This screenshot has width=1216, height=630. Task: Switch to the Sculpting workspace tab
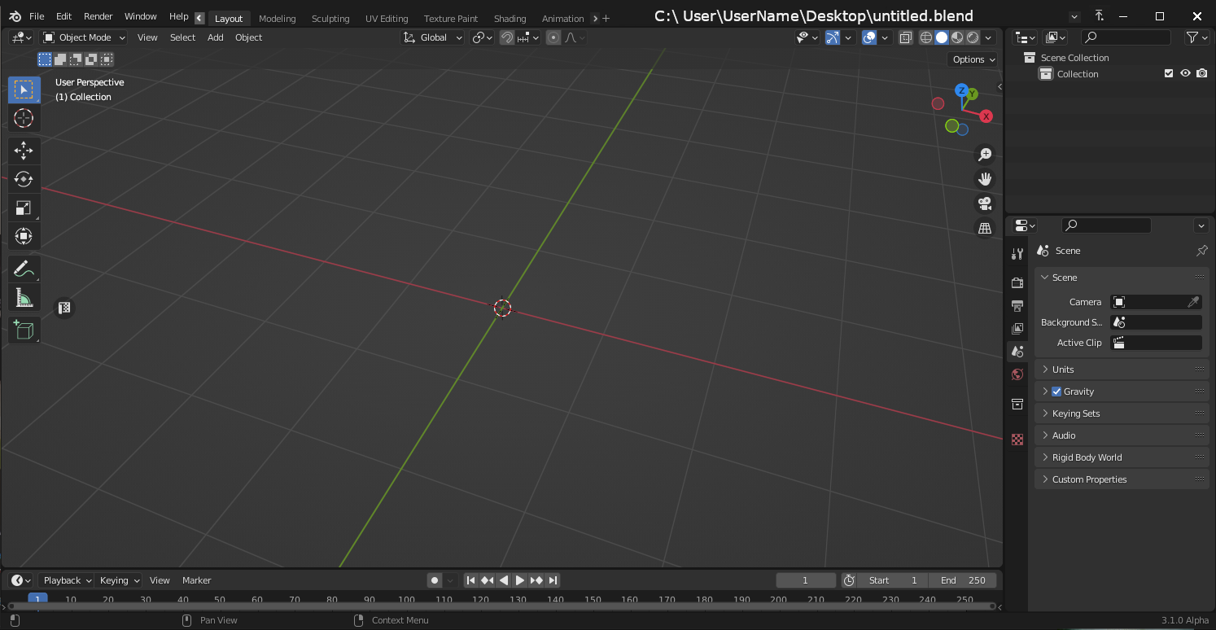point(330,18)
